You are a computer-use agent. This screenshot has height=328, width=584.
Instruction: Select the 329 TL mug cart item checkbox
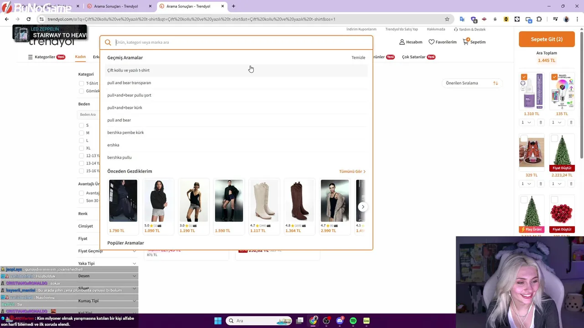(x=524, y=138)
